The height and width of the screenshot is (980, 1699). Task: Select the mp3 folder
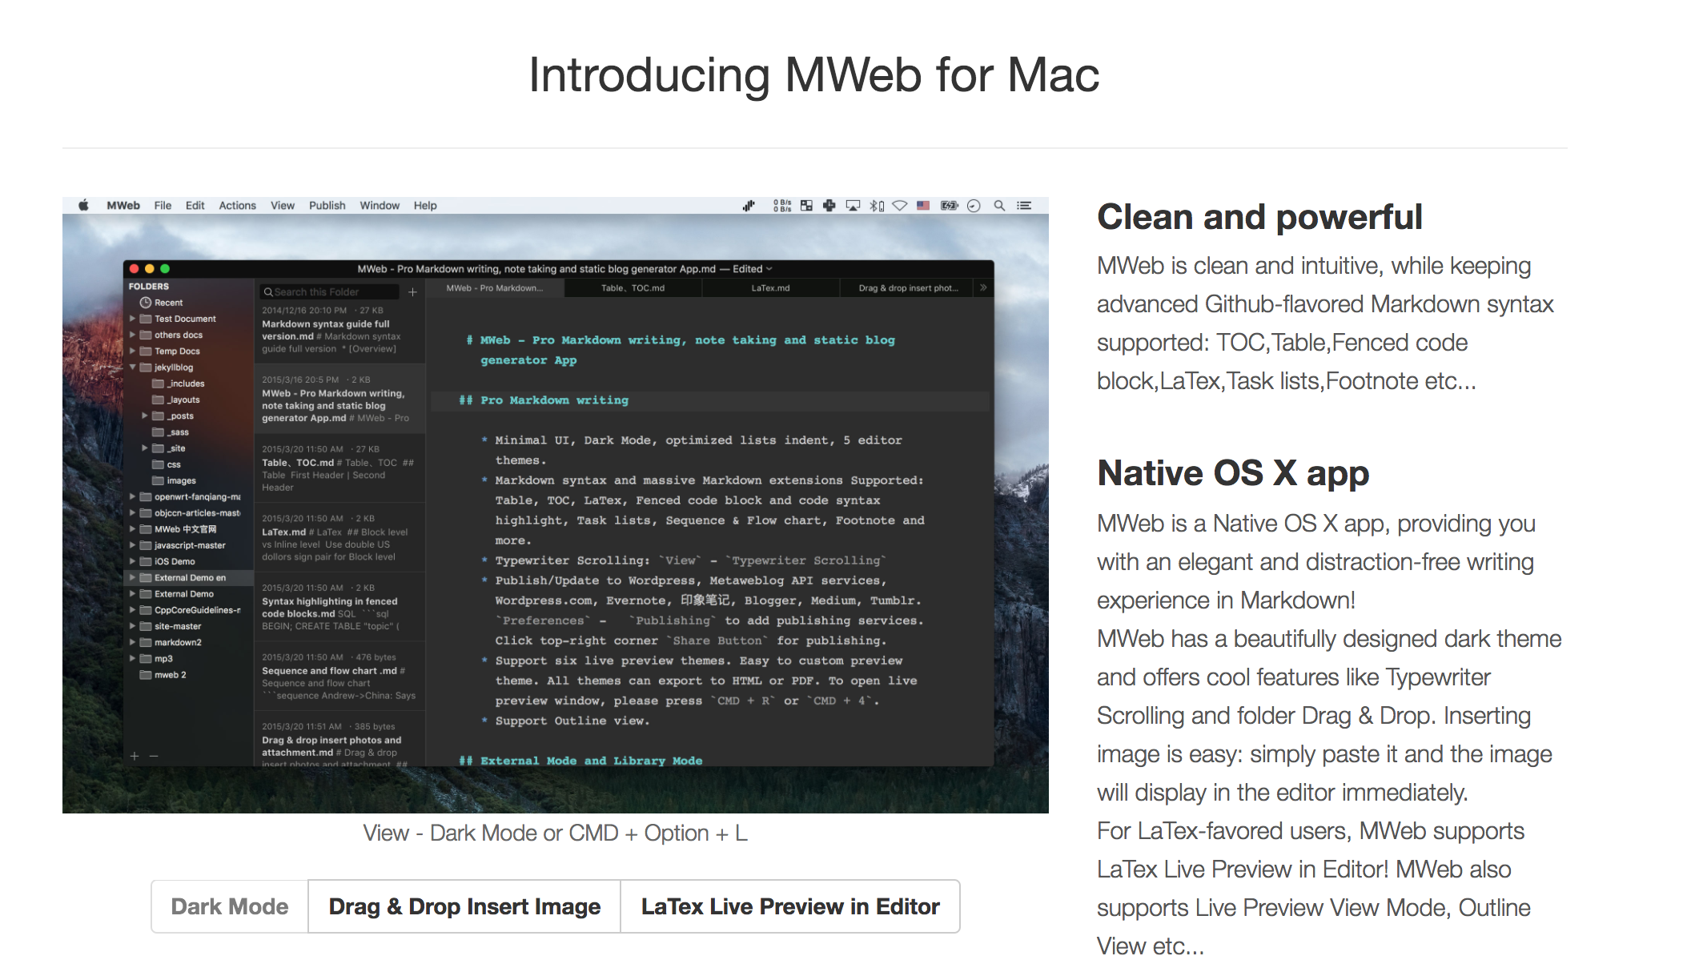tap(189, 659)
